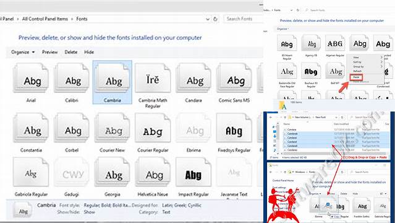Go back in the bottom-right Fonts window
Screen dimensions: 395x223
[x=271, y=172]
